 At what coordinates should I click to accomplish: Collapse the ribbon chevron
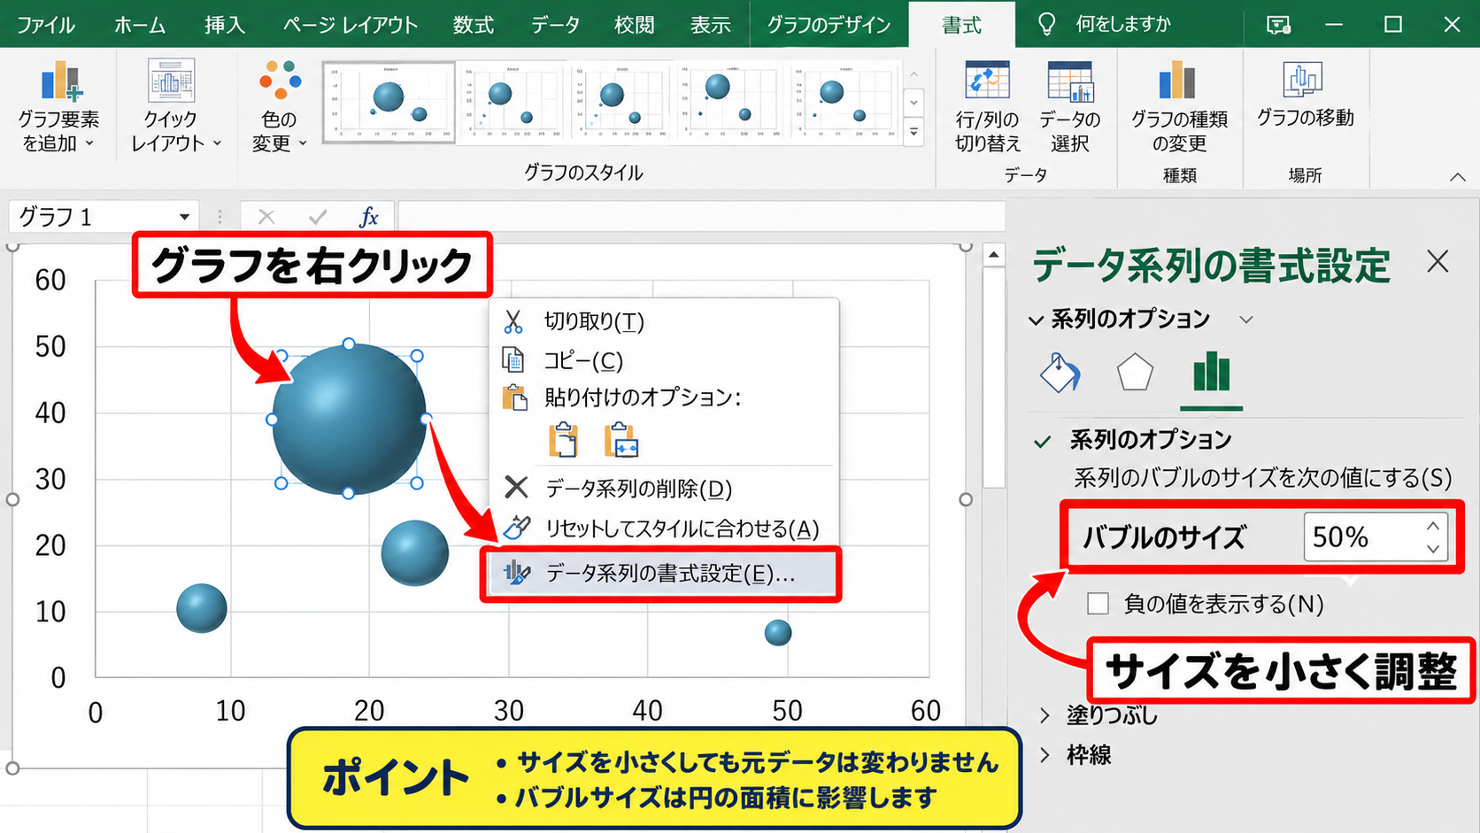(1458, 177)
